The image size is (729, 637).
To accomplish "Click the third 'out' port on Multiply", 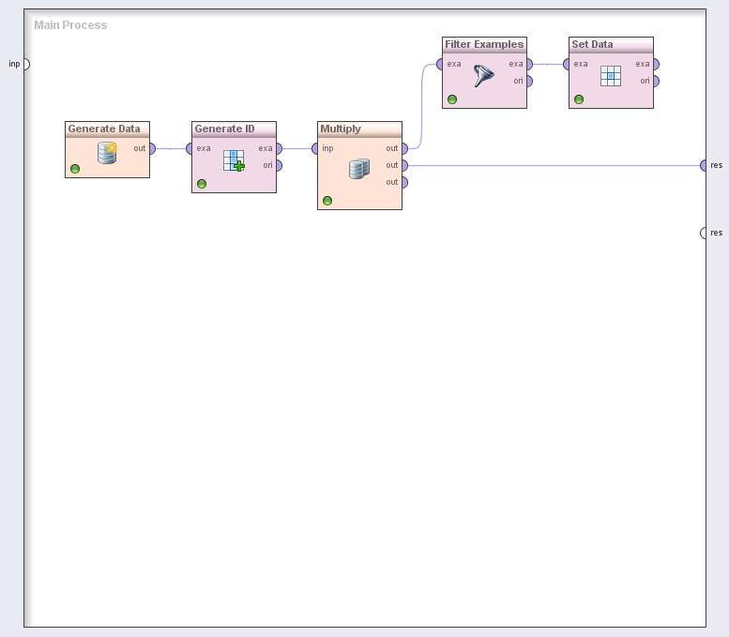I will click(x=403, y=182).
